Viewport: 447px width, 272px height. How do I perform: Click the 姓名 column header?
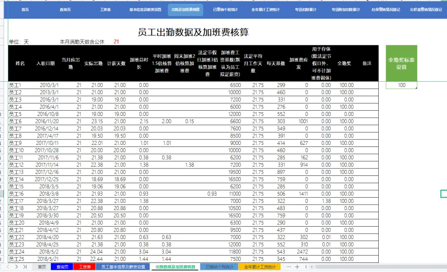(20, 64)
